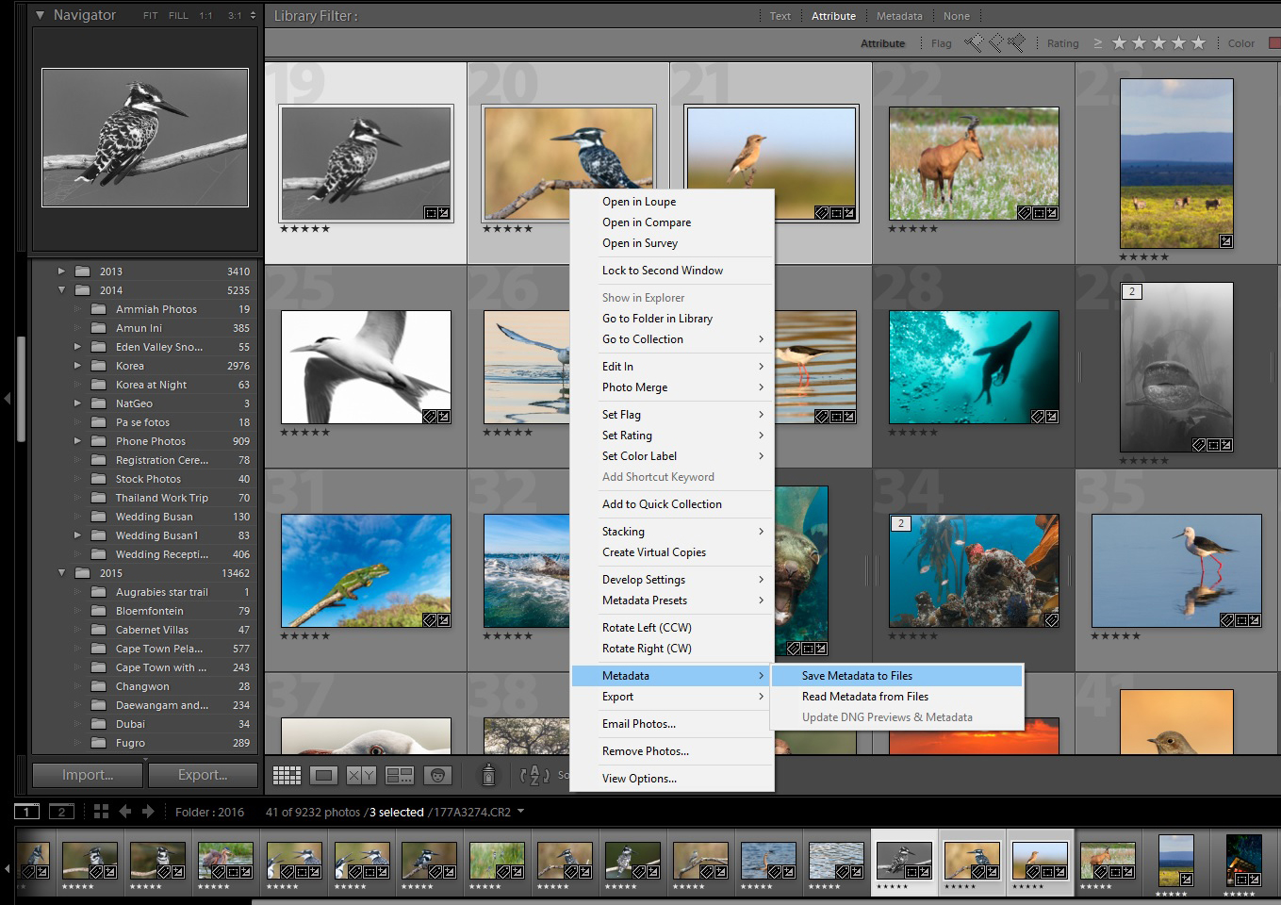Collapse the 2015 folder
This screenshot has height=905, width=1281.
[61, 573]
